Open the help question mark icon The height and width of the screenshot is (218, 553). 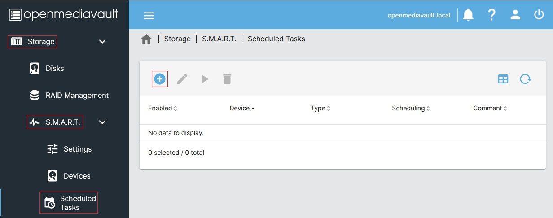tap(492, 15)
